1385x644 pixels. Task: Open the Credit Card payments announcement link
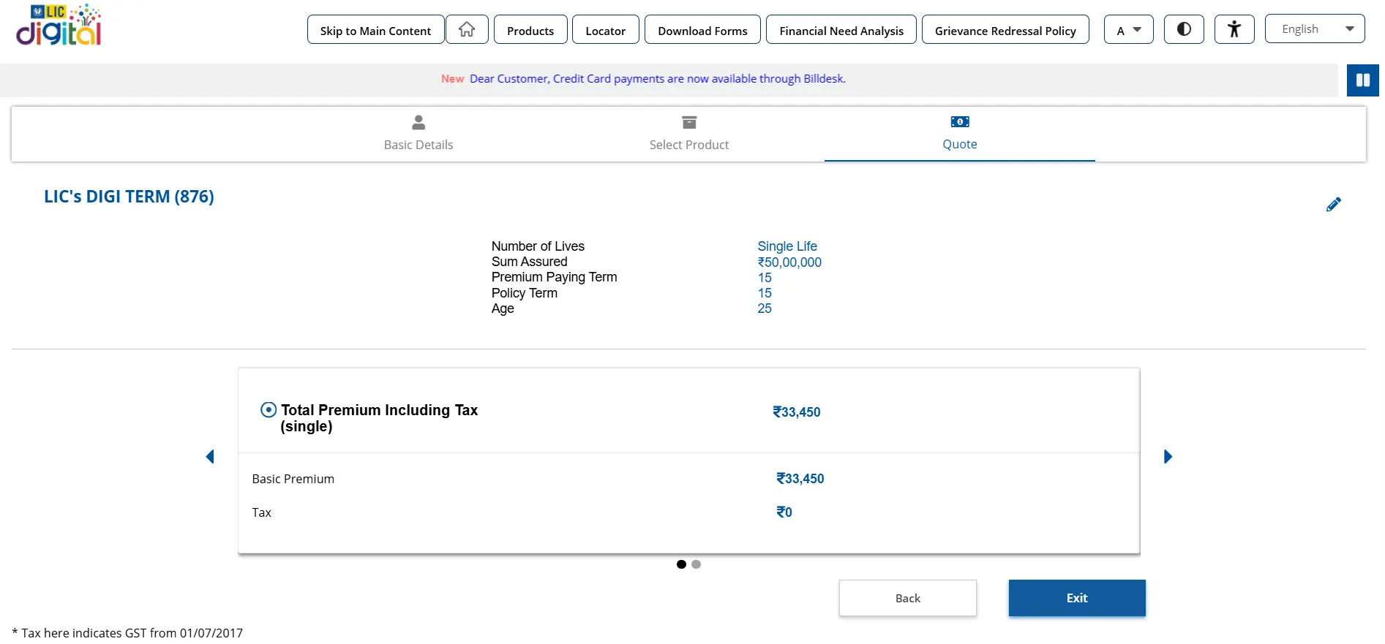click(x=658, y=79)
